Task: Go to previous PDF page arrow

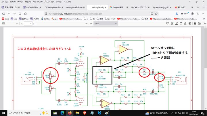Action: click(17, 23)
